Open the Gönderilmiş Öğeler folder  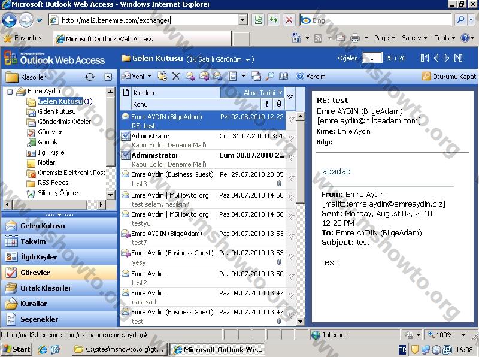[x=64, y=122]
